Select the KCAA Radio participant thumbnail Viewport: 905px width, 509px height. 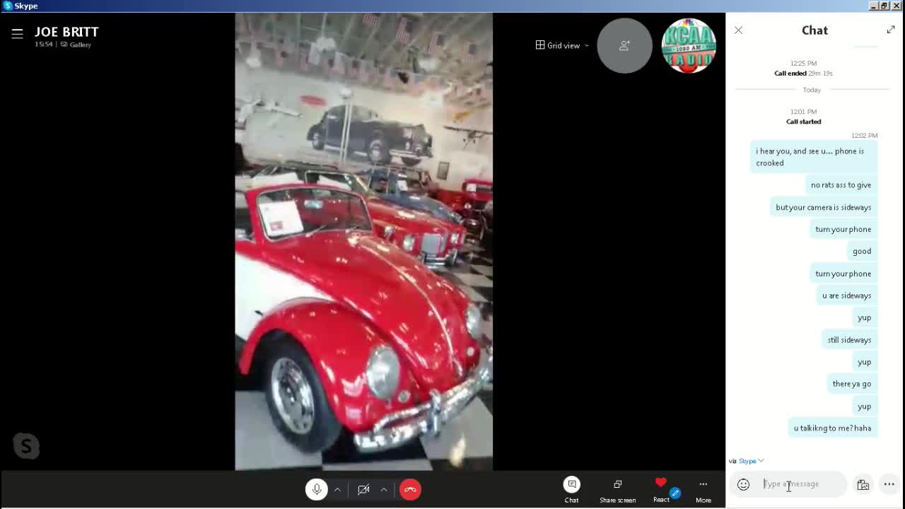coord(689,45)
